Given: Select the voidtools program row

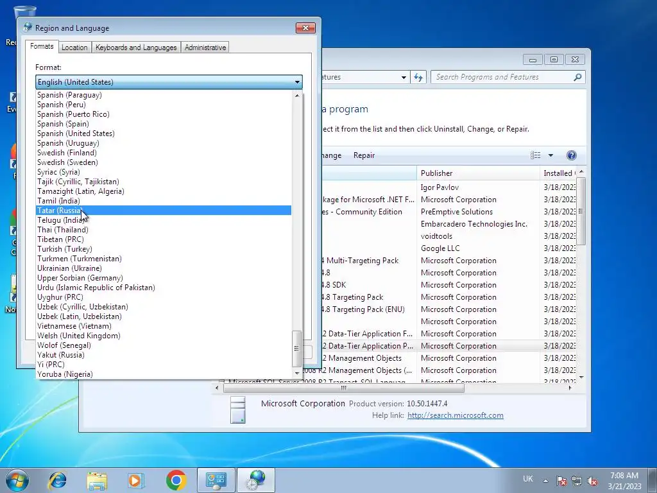Looking at the screenshot, I should [450, 236].
